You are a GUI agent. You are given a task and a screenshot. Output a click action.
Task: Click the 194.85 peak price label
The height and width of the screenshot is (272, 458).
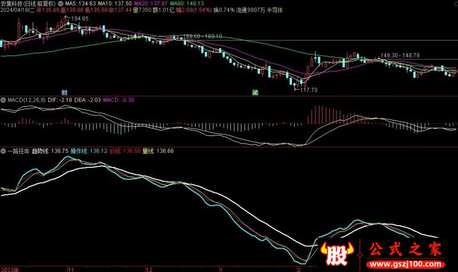(x=79, y=19)
